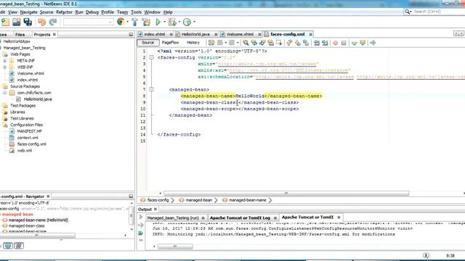Click the XSL Transformation arrow icon
The height and width of the screenshot is (261, 465).
pyautogui.click(x=373, y=43)
